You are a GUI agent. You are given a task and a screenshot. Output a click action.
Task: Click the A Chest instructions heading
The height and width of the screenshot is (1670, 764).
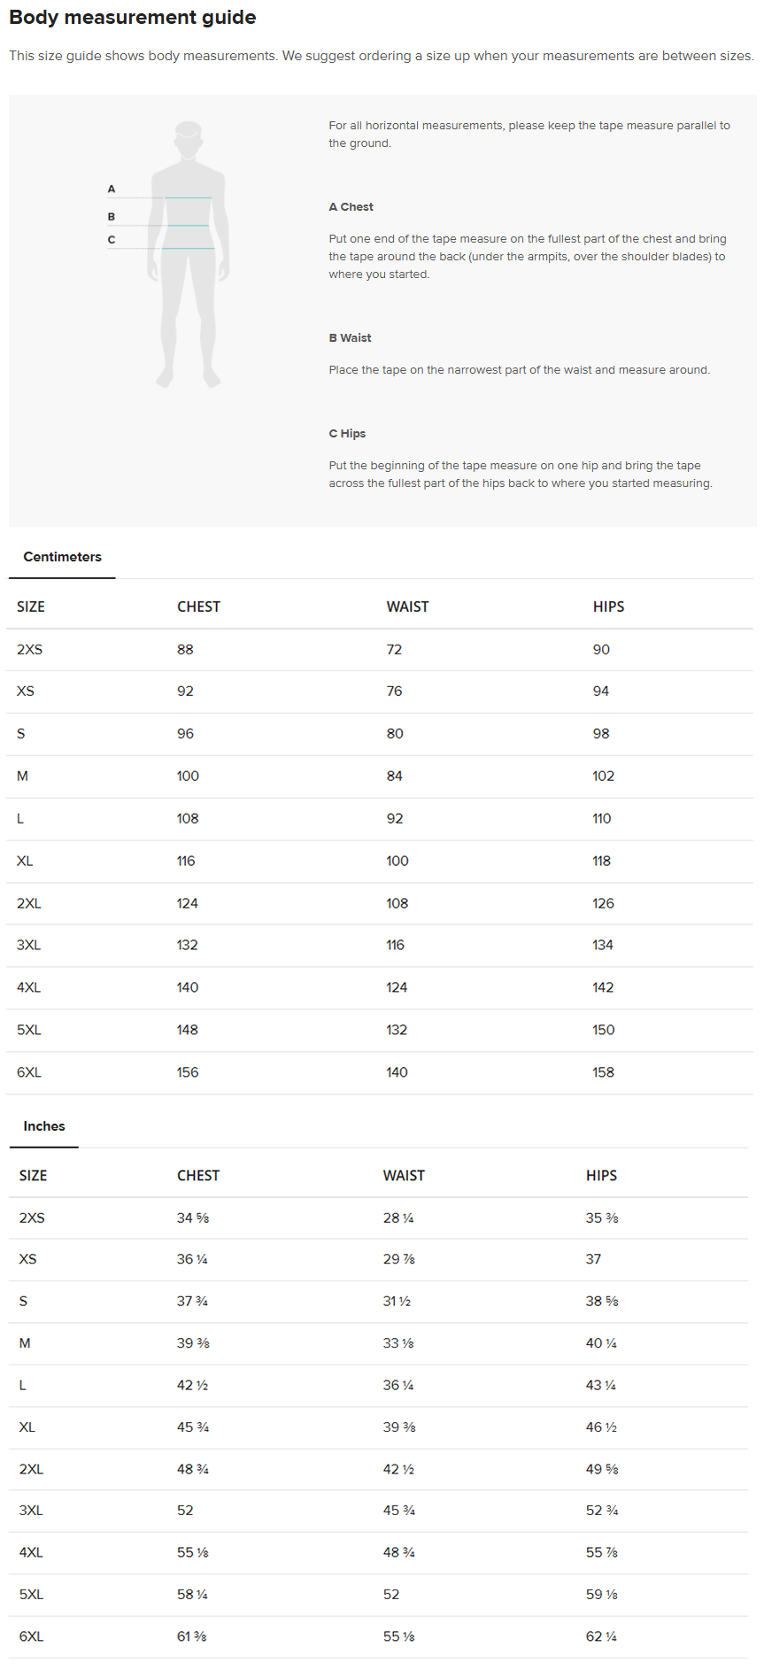[x=351, y=206]
